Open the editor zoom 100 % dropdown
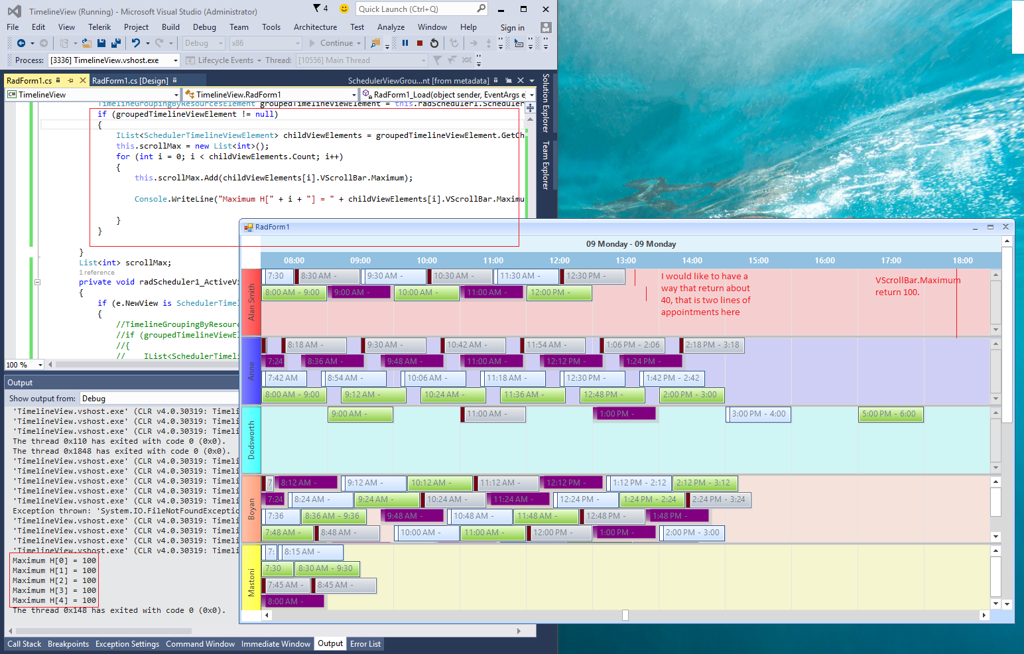Image resolution: width=1024 pixels, height=654 pixels. 40,365
